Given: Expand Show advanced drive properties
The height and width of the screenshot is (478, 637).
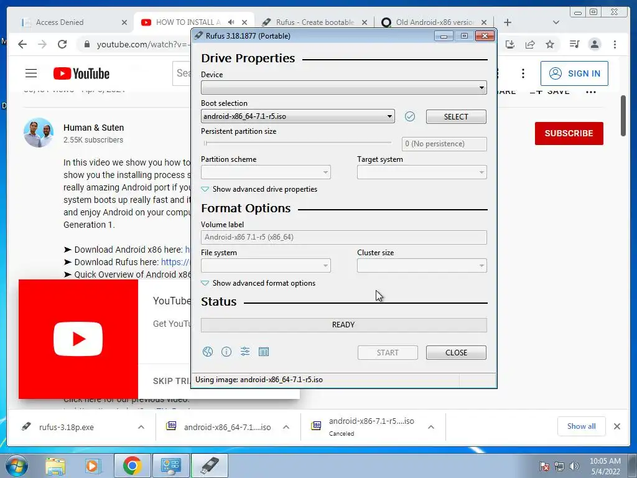Looking at the screenshot, I should click(259, 189).
